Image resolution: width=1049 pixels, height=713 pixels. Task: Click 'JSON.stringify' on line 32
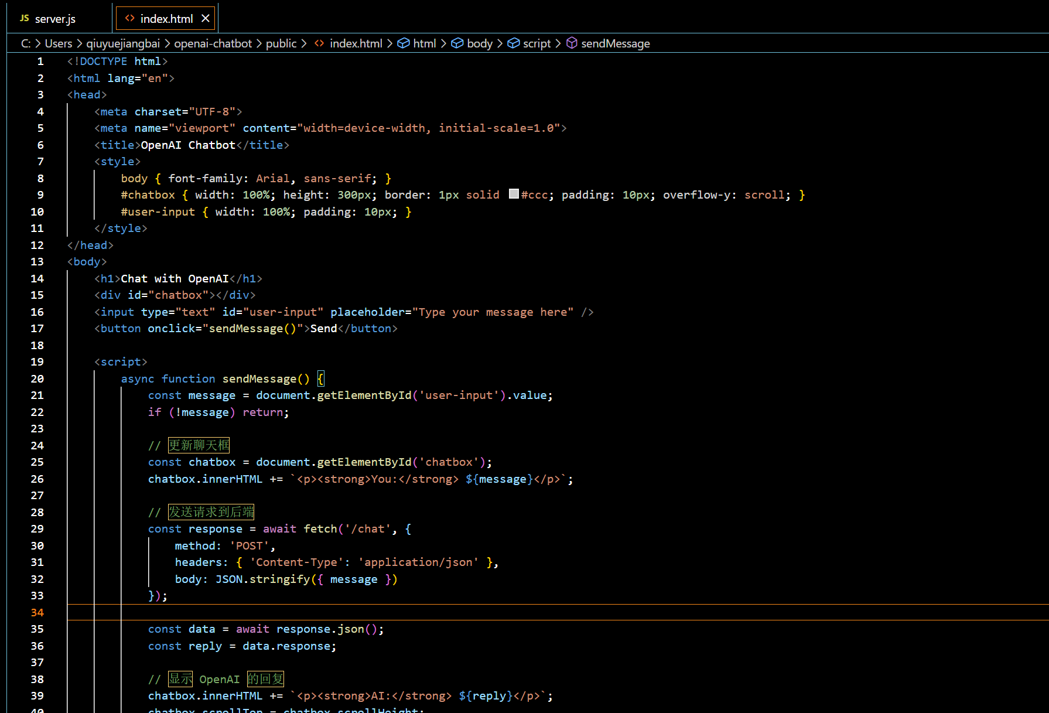262,579
